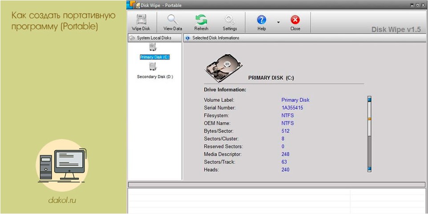Click Selected Disk Informations header

click(x=304, y=38)
